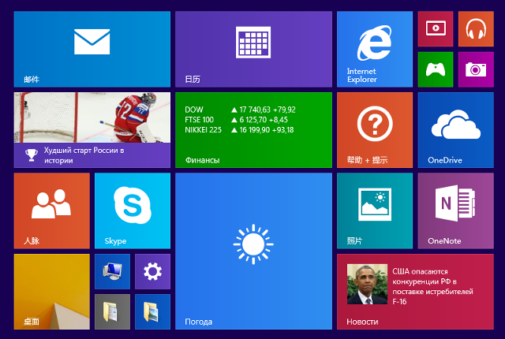Open the This PC computer monitor tile

[112, 271]
